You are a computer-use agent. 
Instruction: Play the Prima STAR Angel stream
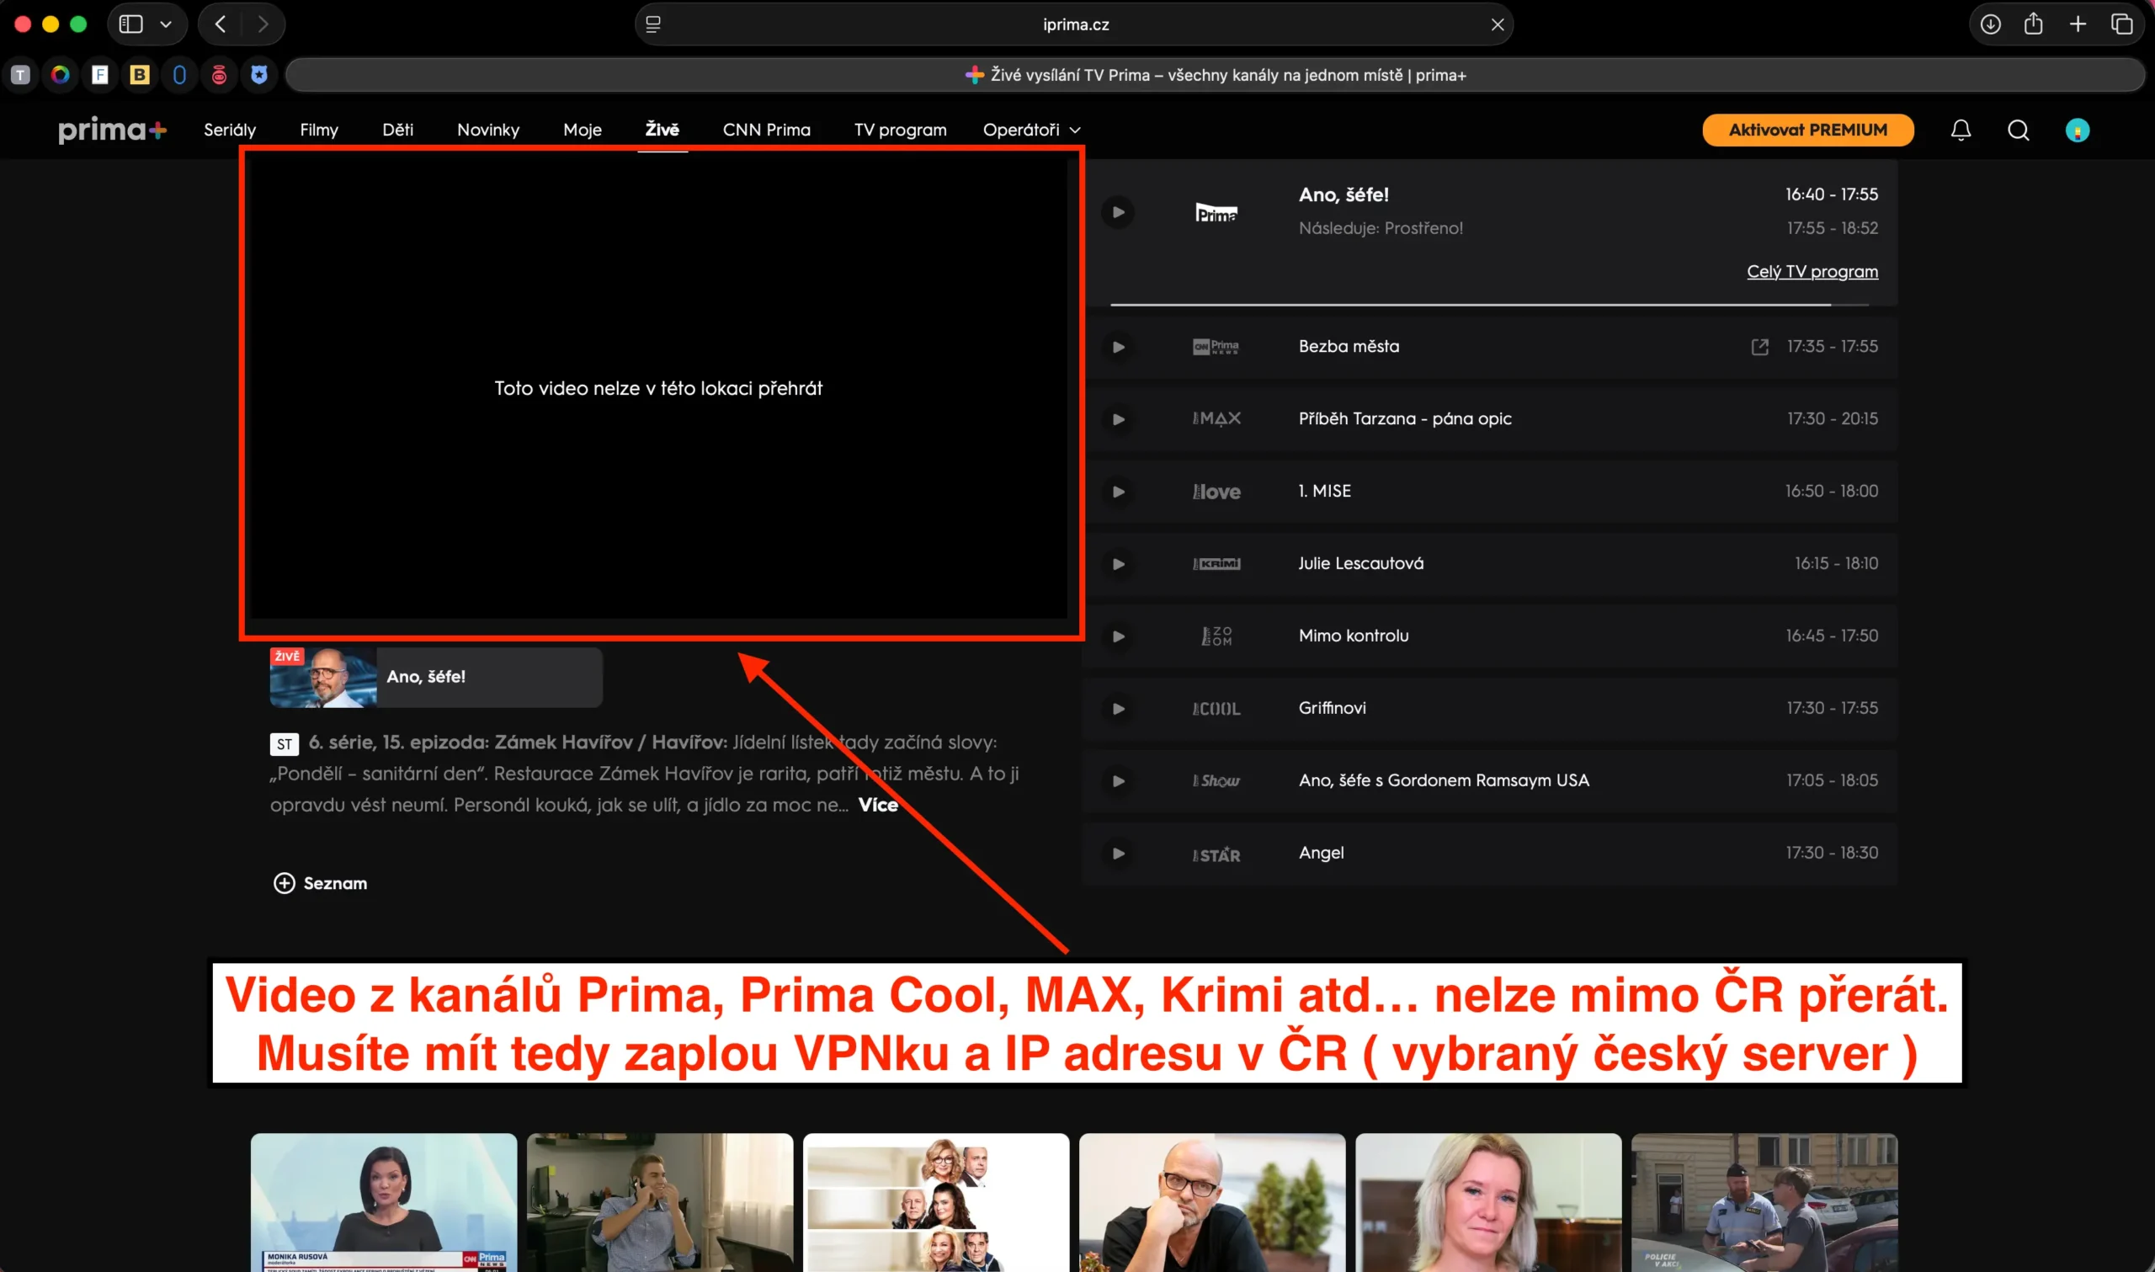[1118, 854]
